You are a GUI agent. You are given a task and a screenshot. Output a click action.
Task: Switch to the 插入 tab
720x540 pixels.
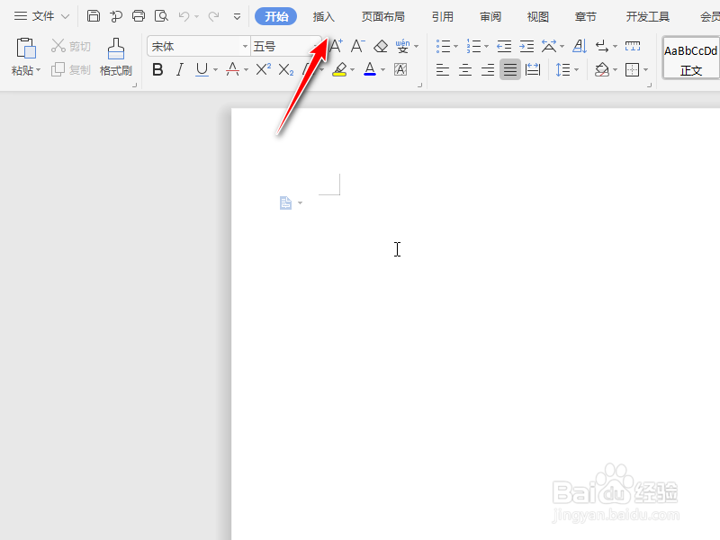(x=324, y=17)
